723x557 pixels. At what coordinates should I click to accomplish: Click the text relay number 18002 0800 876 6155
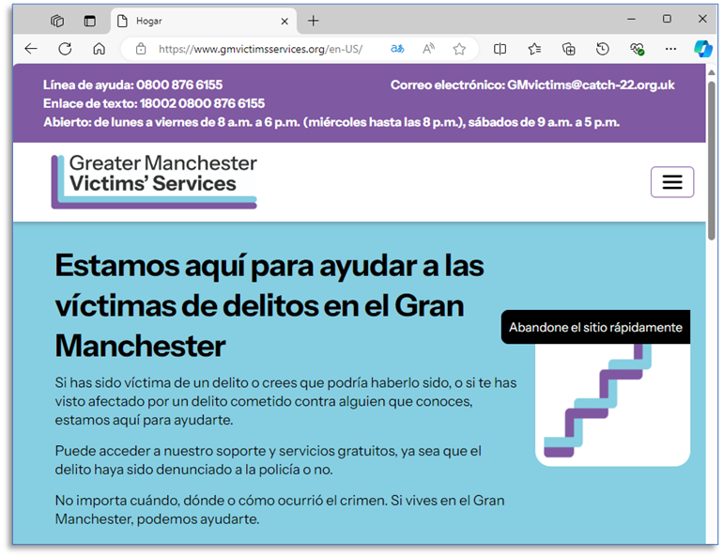tap(202, 103)
